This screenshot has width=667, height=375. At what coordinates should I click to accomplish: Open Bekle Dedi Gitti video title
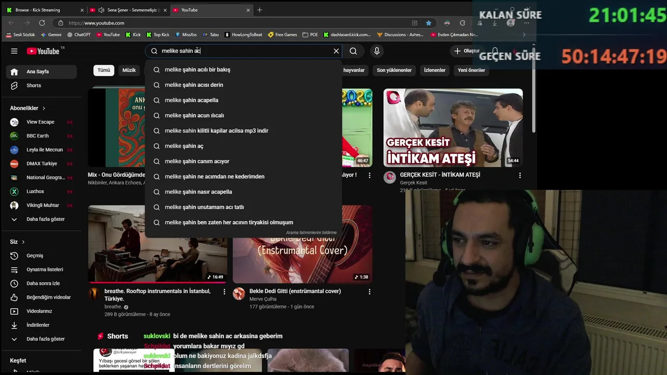(295, 291)
